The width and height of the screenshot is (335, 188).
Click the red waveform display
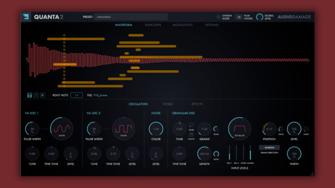point(167,60)
